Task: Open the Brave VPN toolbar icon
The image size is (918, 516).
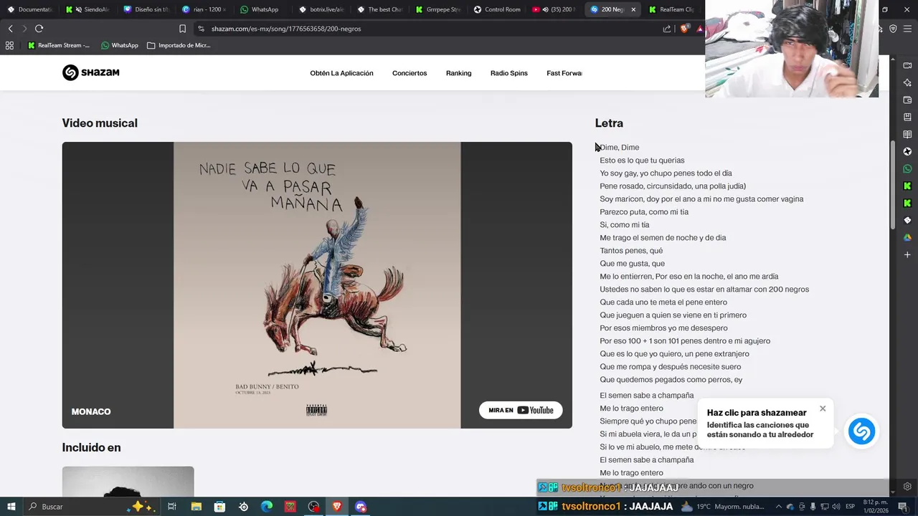Action: (x=893, y=29)
